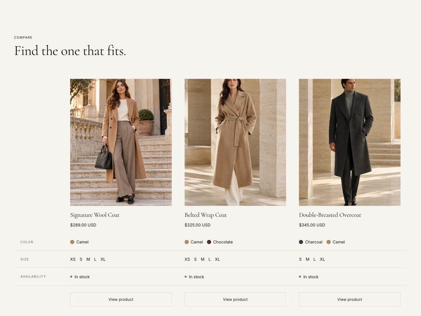The width and height of the screenshot is (421, 316).
Task: Click the SIZE row label
Action: 25,259
